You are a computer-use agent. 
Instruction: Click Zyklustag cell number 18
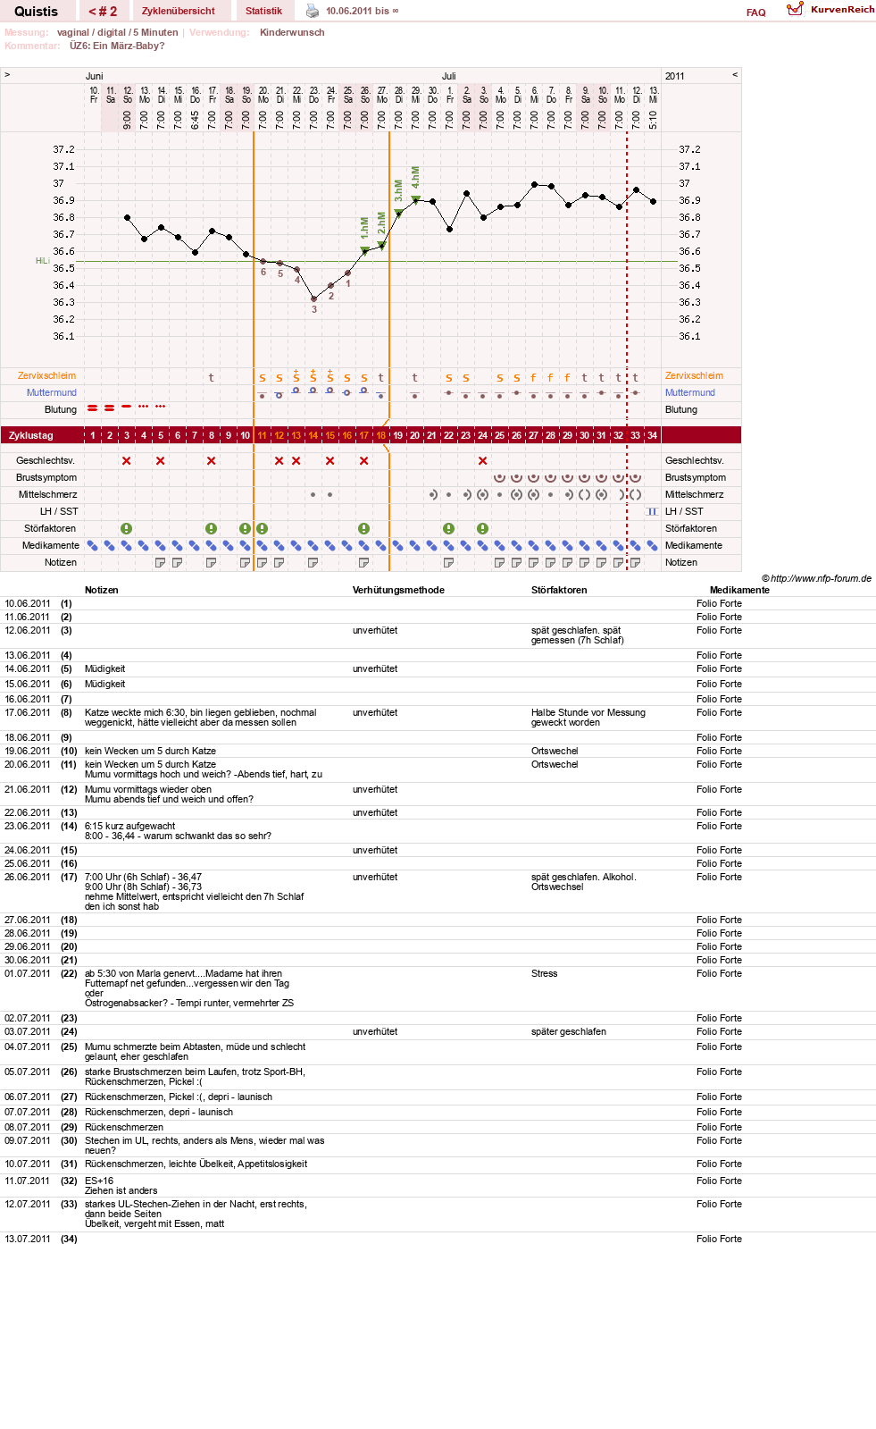381,436
